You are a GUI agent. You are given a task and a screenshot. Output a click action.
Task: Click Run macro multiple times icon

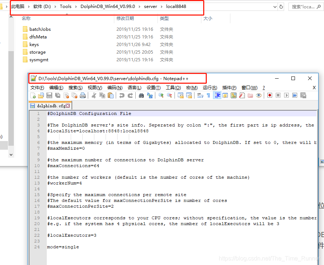295,95
